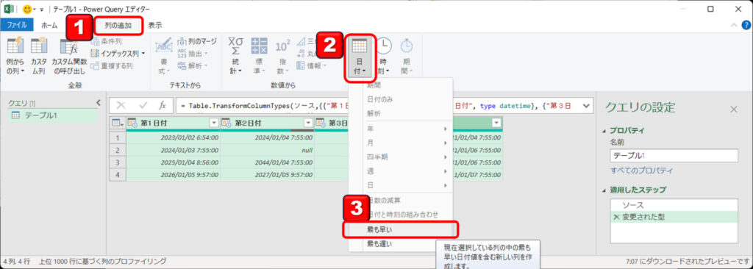The width and height of the screenshot is (753, 269).
Task: Click cell 2023/01/02 6:54:00
Action: (x=173, y=137)
